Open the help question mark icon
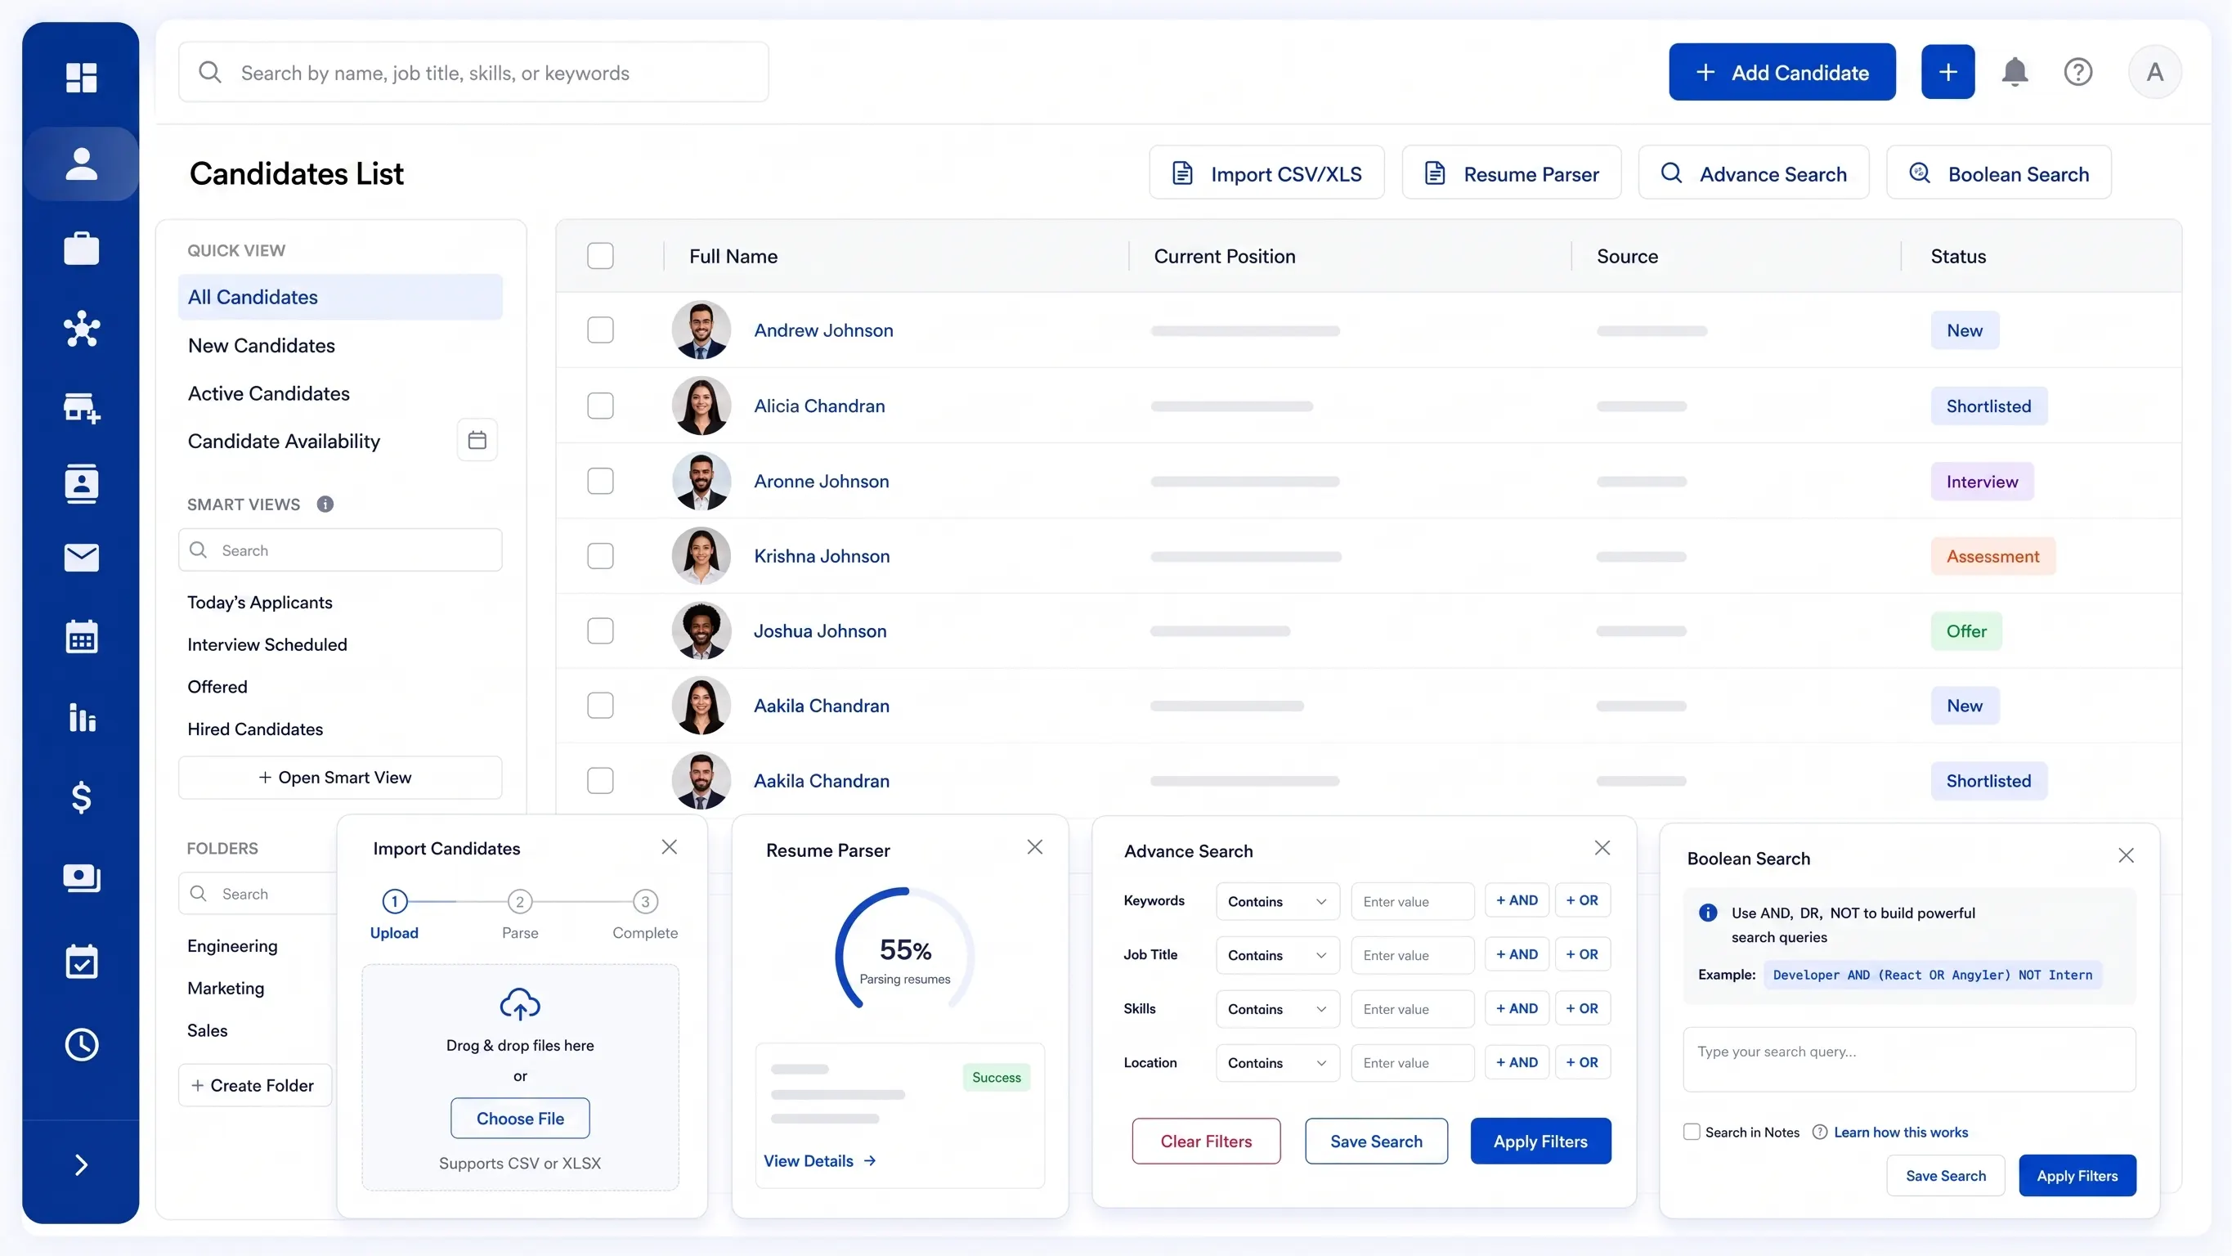The image size is (2232, 1256). click(2077, 72)
